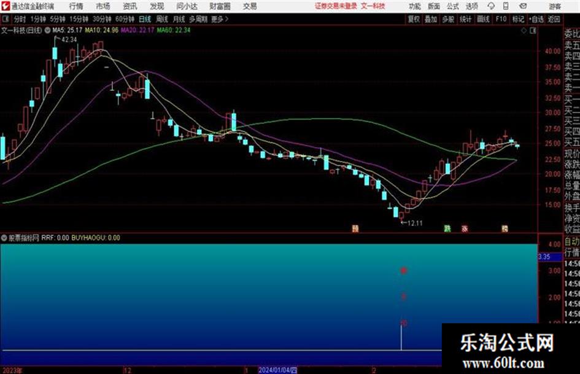Toggle the left sidebar panel icon
This screenshot has height=374, width=580.
point(5,18)
